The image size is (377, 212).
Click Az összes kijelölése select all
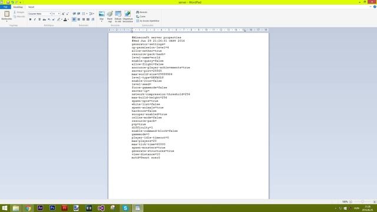click(x=148, y=21)
